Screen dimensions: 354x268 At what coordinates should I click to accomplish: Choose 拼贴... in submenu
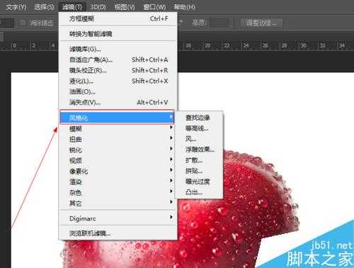[199, 171]
